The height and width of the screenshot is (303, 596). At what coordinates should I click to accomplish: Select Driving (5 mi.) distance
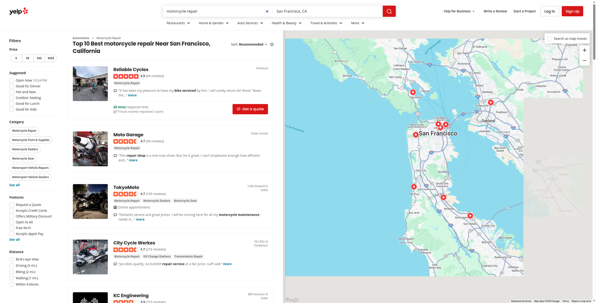(12, 265)
